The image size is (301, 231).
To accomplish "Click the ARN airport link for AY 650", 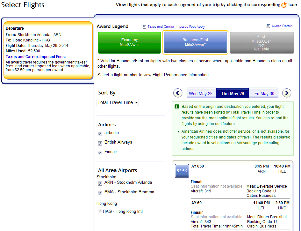I will coord(262,171).
